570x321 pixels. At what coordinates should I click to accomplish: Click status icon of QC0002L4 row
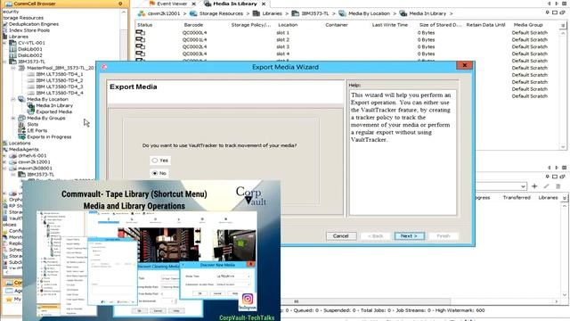[x=141, y=46]
